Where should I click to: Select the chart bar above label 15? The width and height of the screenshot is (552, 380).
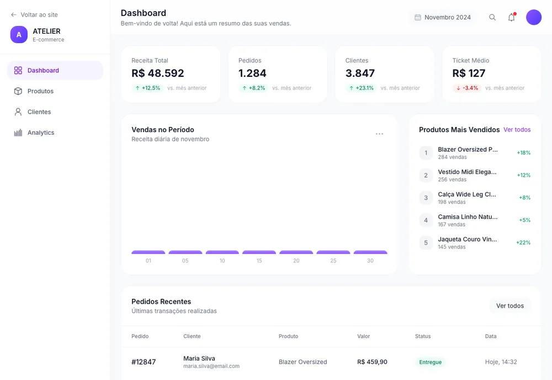pos(259,252)
